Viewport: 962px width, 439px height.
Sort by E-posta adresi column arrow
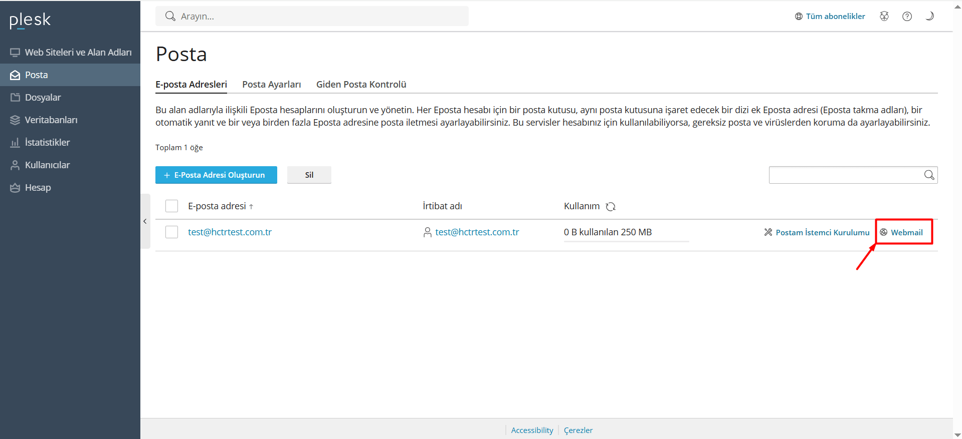pyautogui.click(x=251, y=206)
